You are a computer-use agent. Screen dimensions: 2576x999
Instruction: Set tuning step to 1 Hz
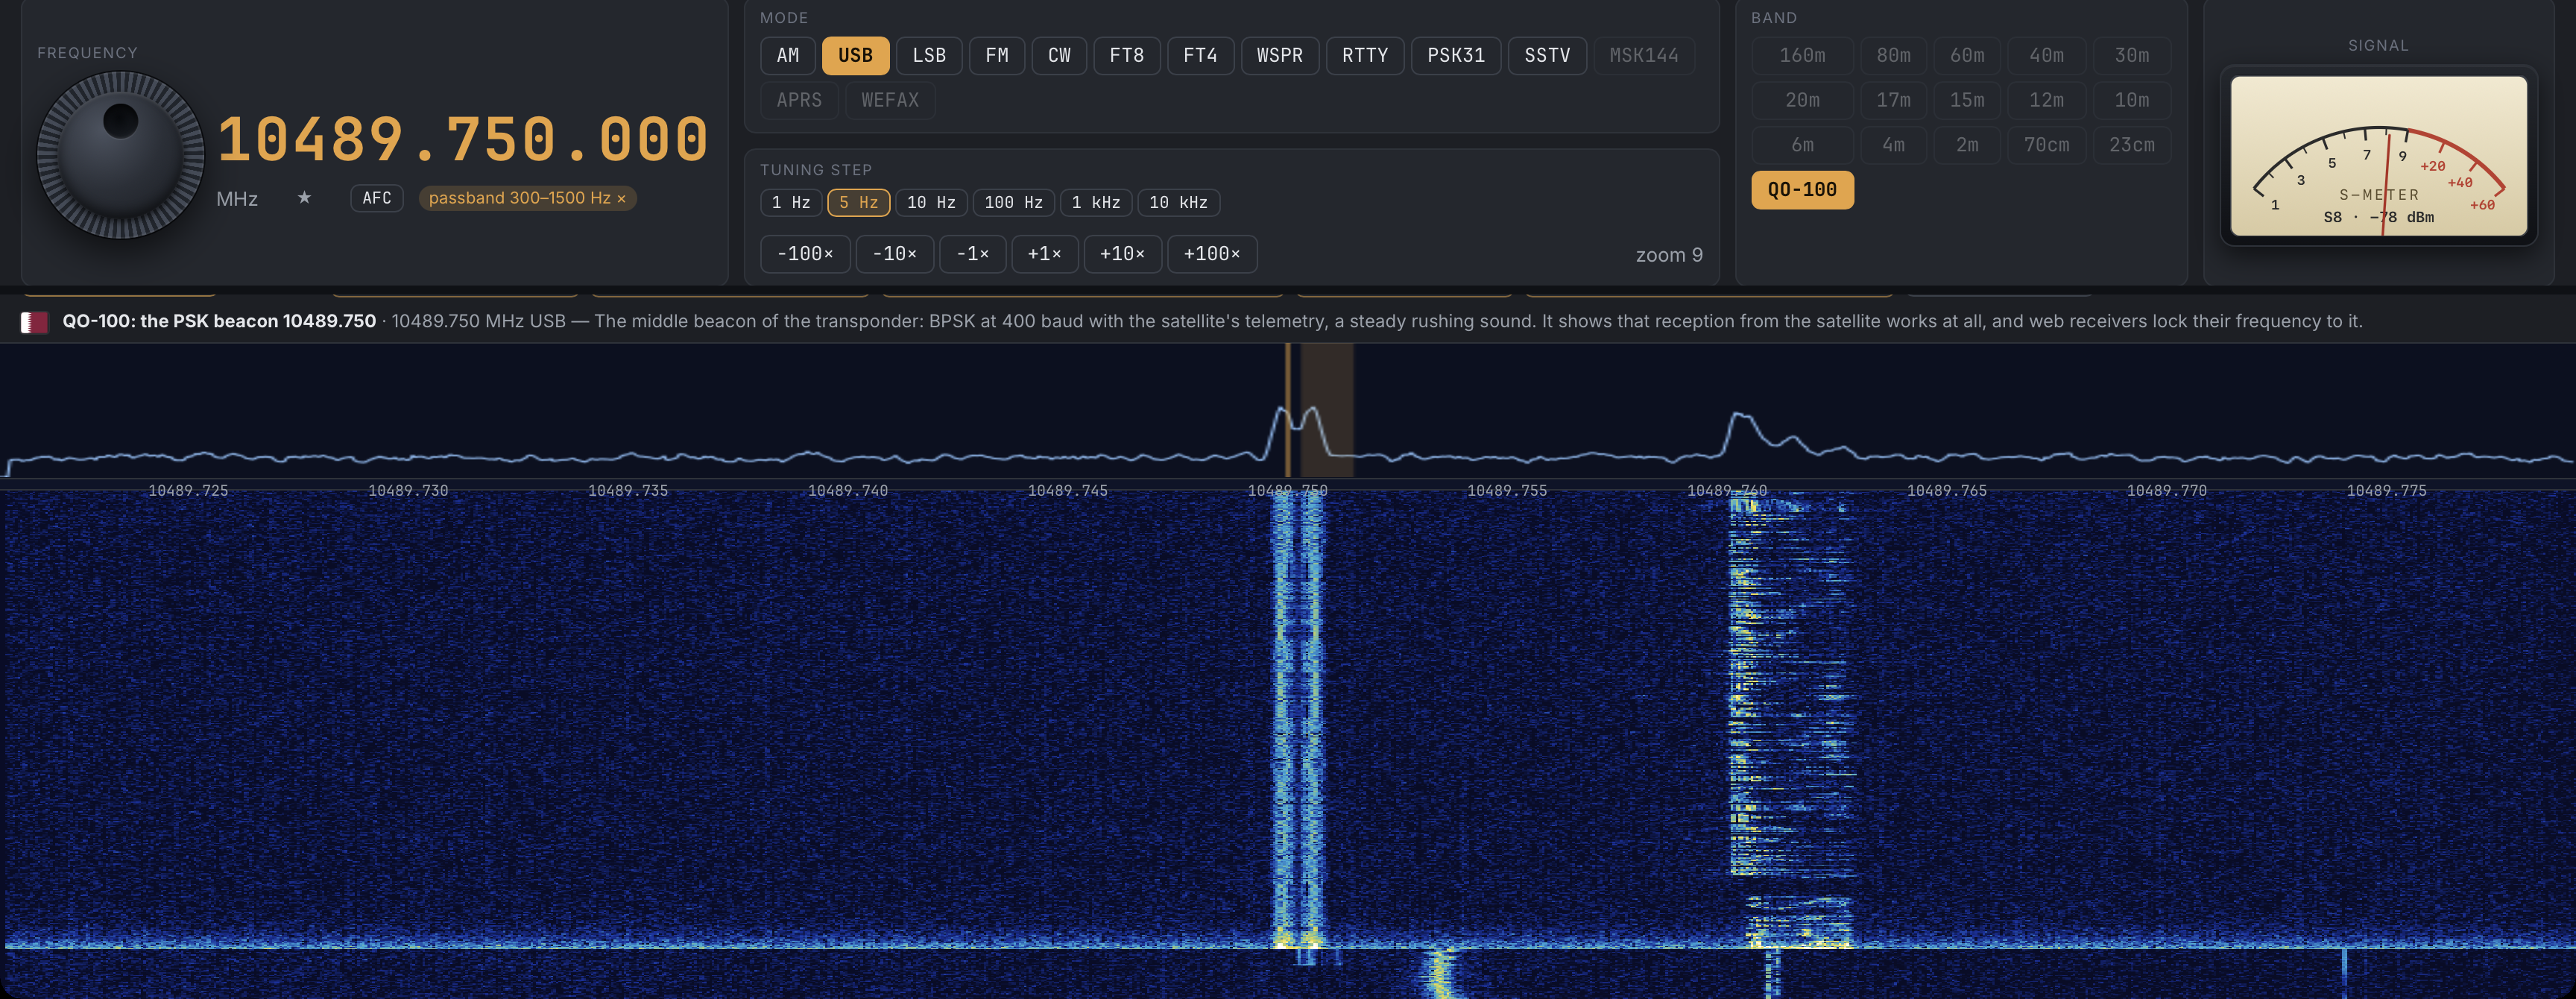pyautogui.click(x=791, y=203)
